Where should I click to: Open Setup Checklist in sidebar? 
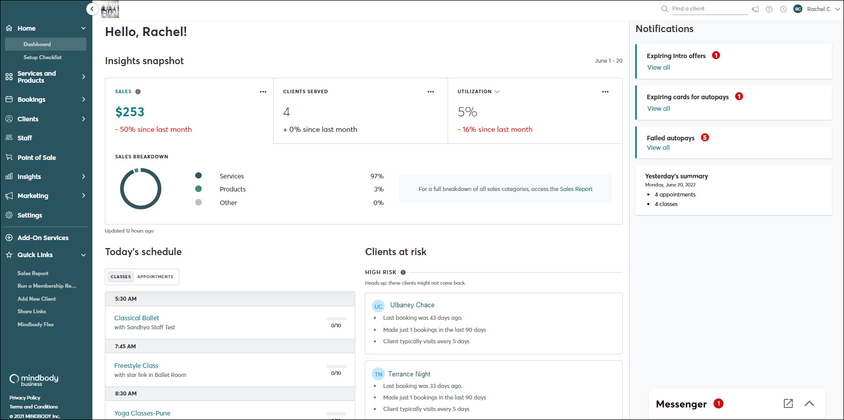click(43, 57)
